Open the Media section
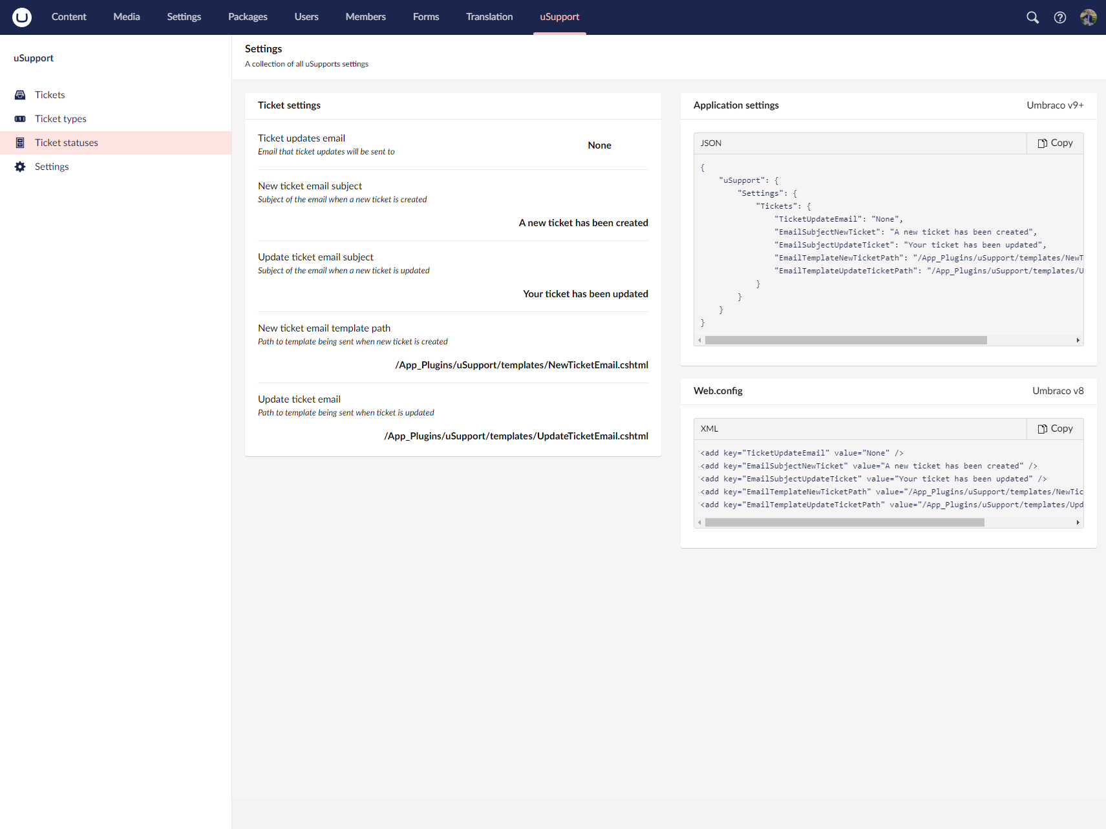The width and height of the screenshot is (1106, 829). tap(127, 17)
